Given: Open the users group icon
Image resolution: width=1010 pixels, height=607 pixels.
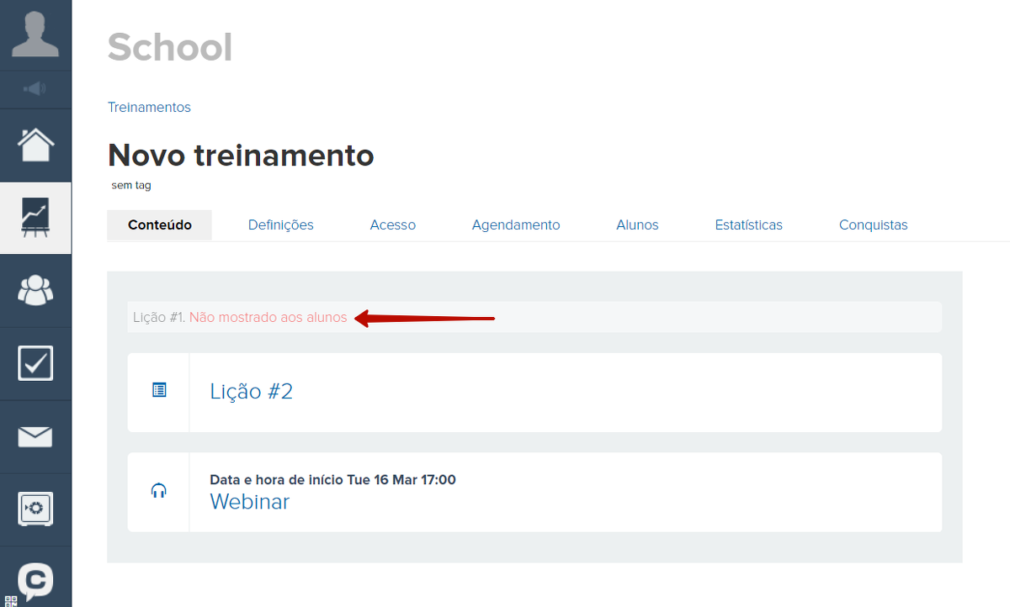Looking at the screenshot, I should (x=35, y=291).
